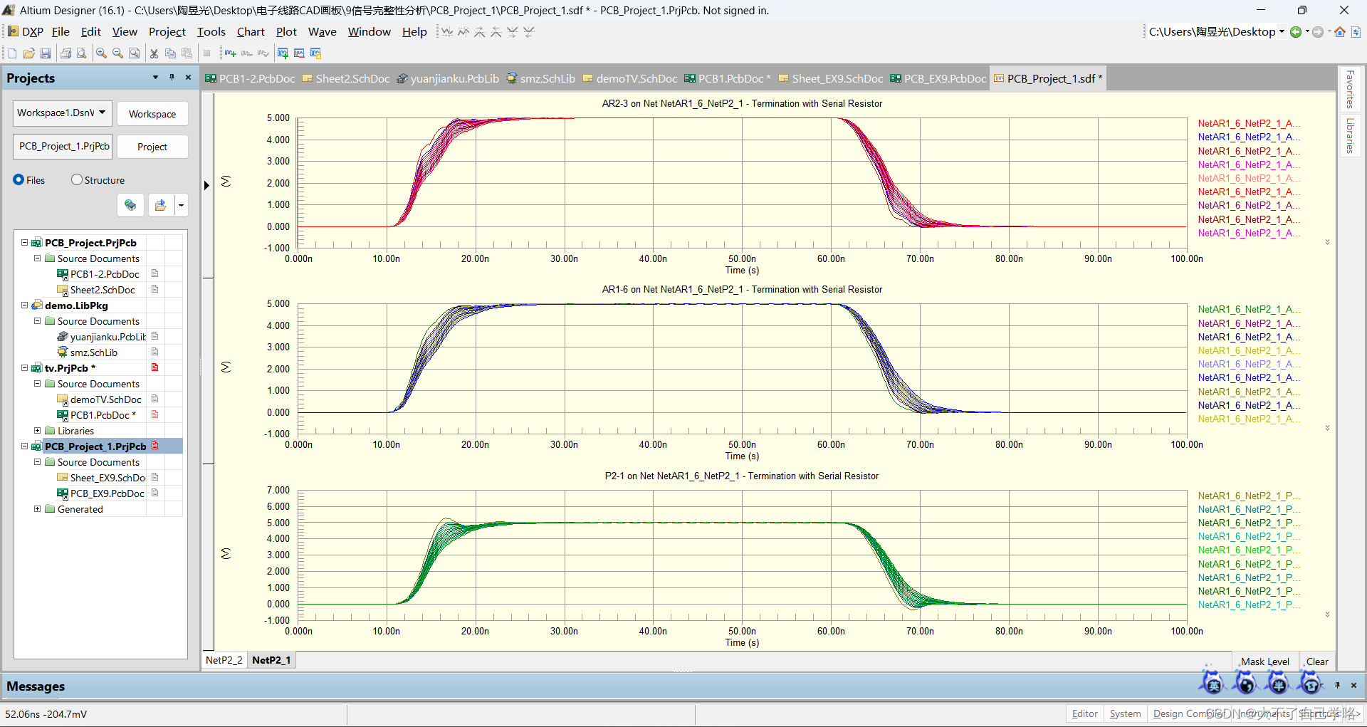Collapse the PCB_Project_1.PrjPcb tree node
This screenshot has height=727, width=1367.
point(24,446)
